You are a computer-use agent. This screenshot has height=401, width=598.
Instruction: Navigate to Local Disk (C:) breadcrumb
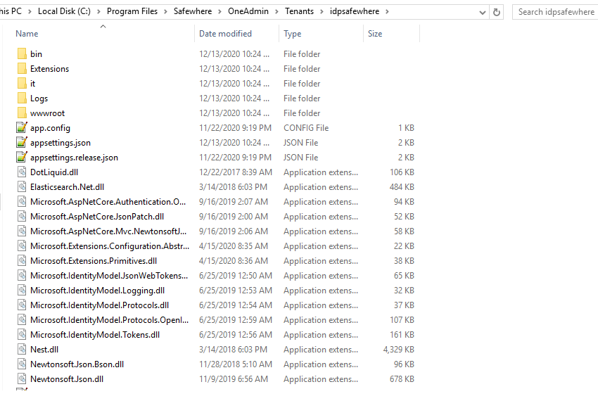click(64, 11)
